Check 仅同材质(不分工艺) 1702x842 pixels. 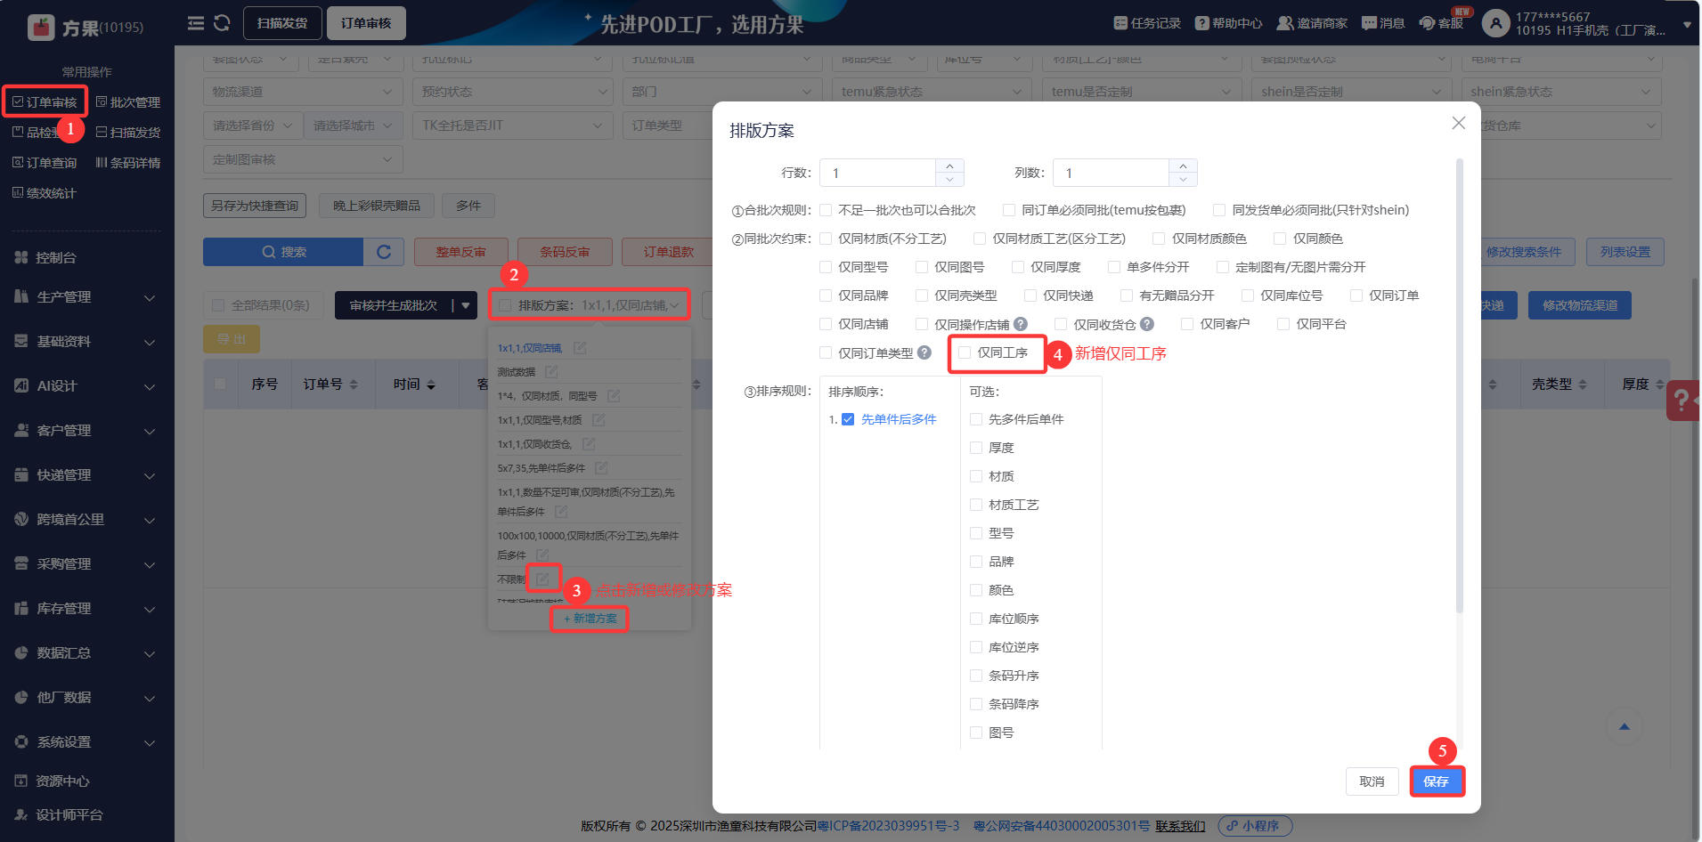pos(826,239)
